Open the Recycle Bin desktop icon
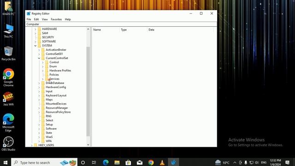Viewport: 295px width, 166px height. [8, 53]
